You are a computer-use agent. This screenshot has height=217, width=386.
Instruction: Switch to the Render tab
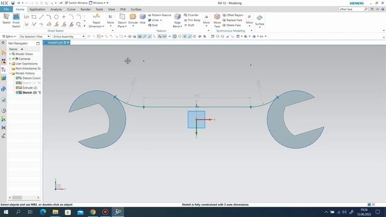tap(86, 10)
